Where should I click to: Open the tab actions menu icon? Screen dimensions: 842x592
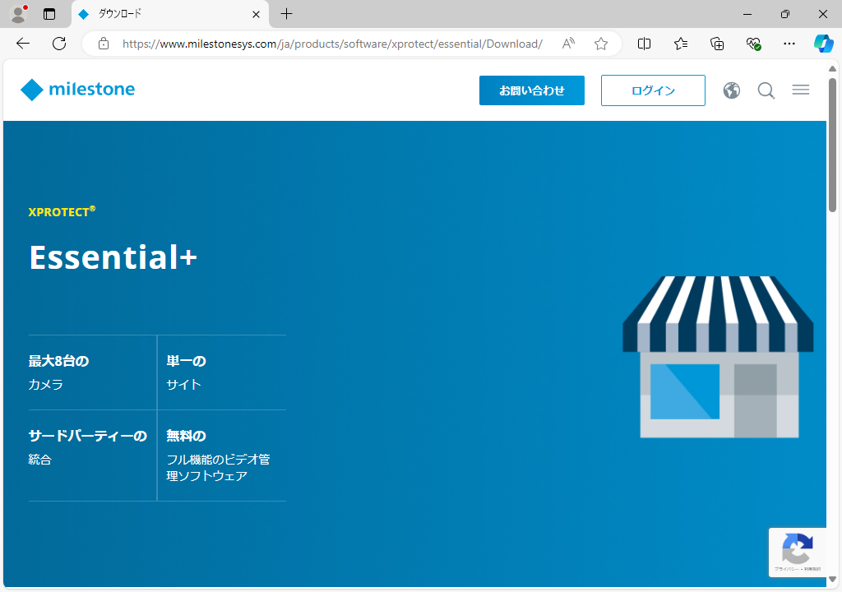[x=49, y=14]
